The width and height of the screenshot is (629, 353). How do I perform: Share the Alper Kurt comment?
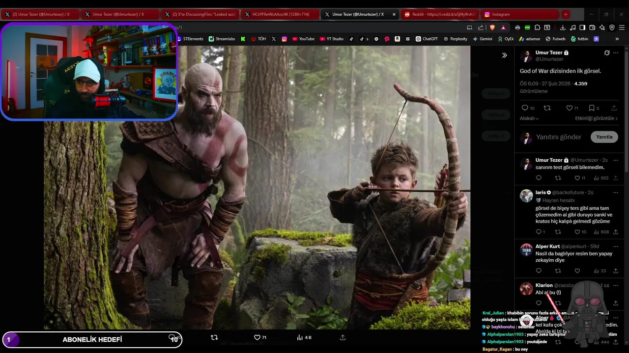(x=615, y=271)
